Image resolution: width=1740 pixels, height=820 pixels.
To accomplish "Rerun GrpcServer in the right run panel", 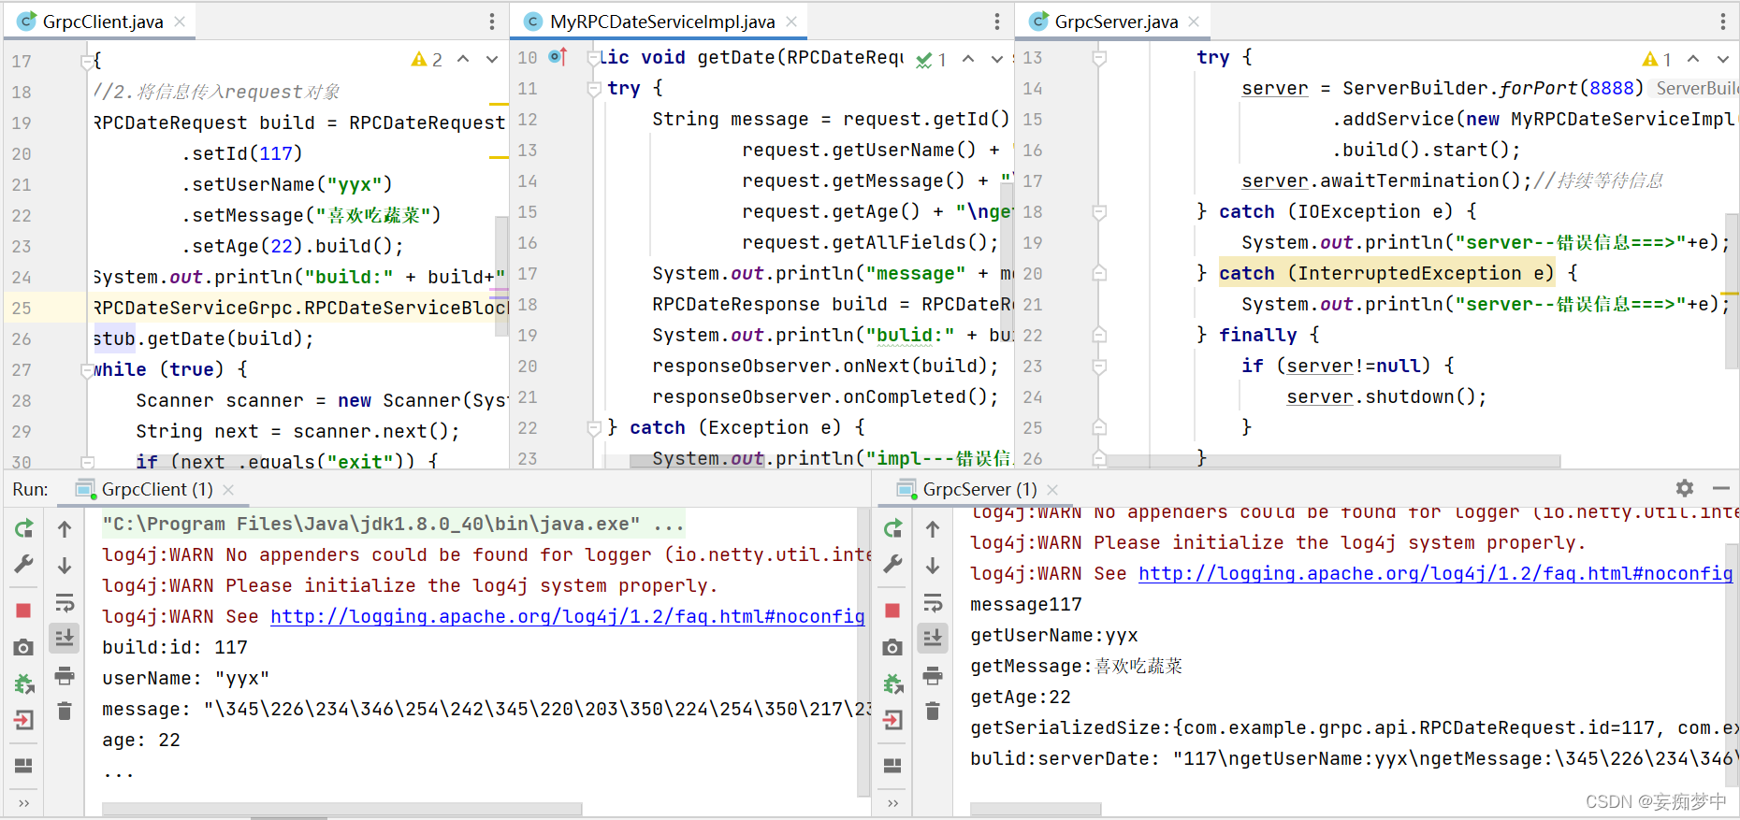I will (893, 528).
